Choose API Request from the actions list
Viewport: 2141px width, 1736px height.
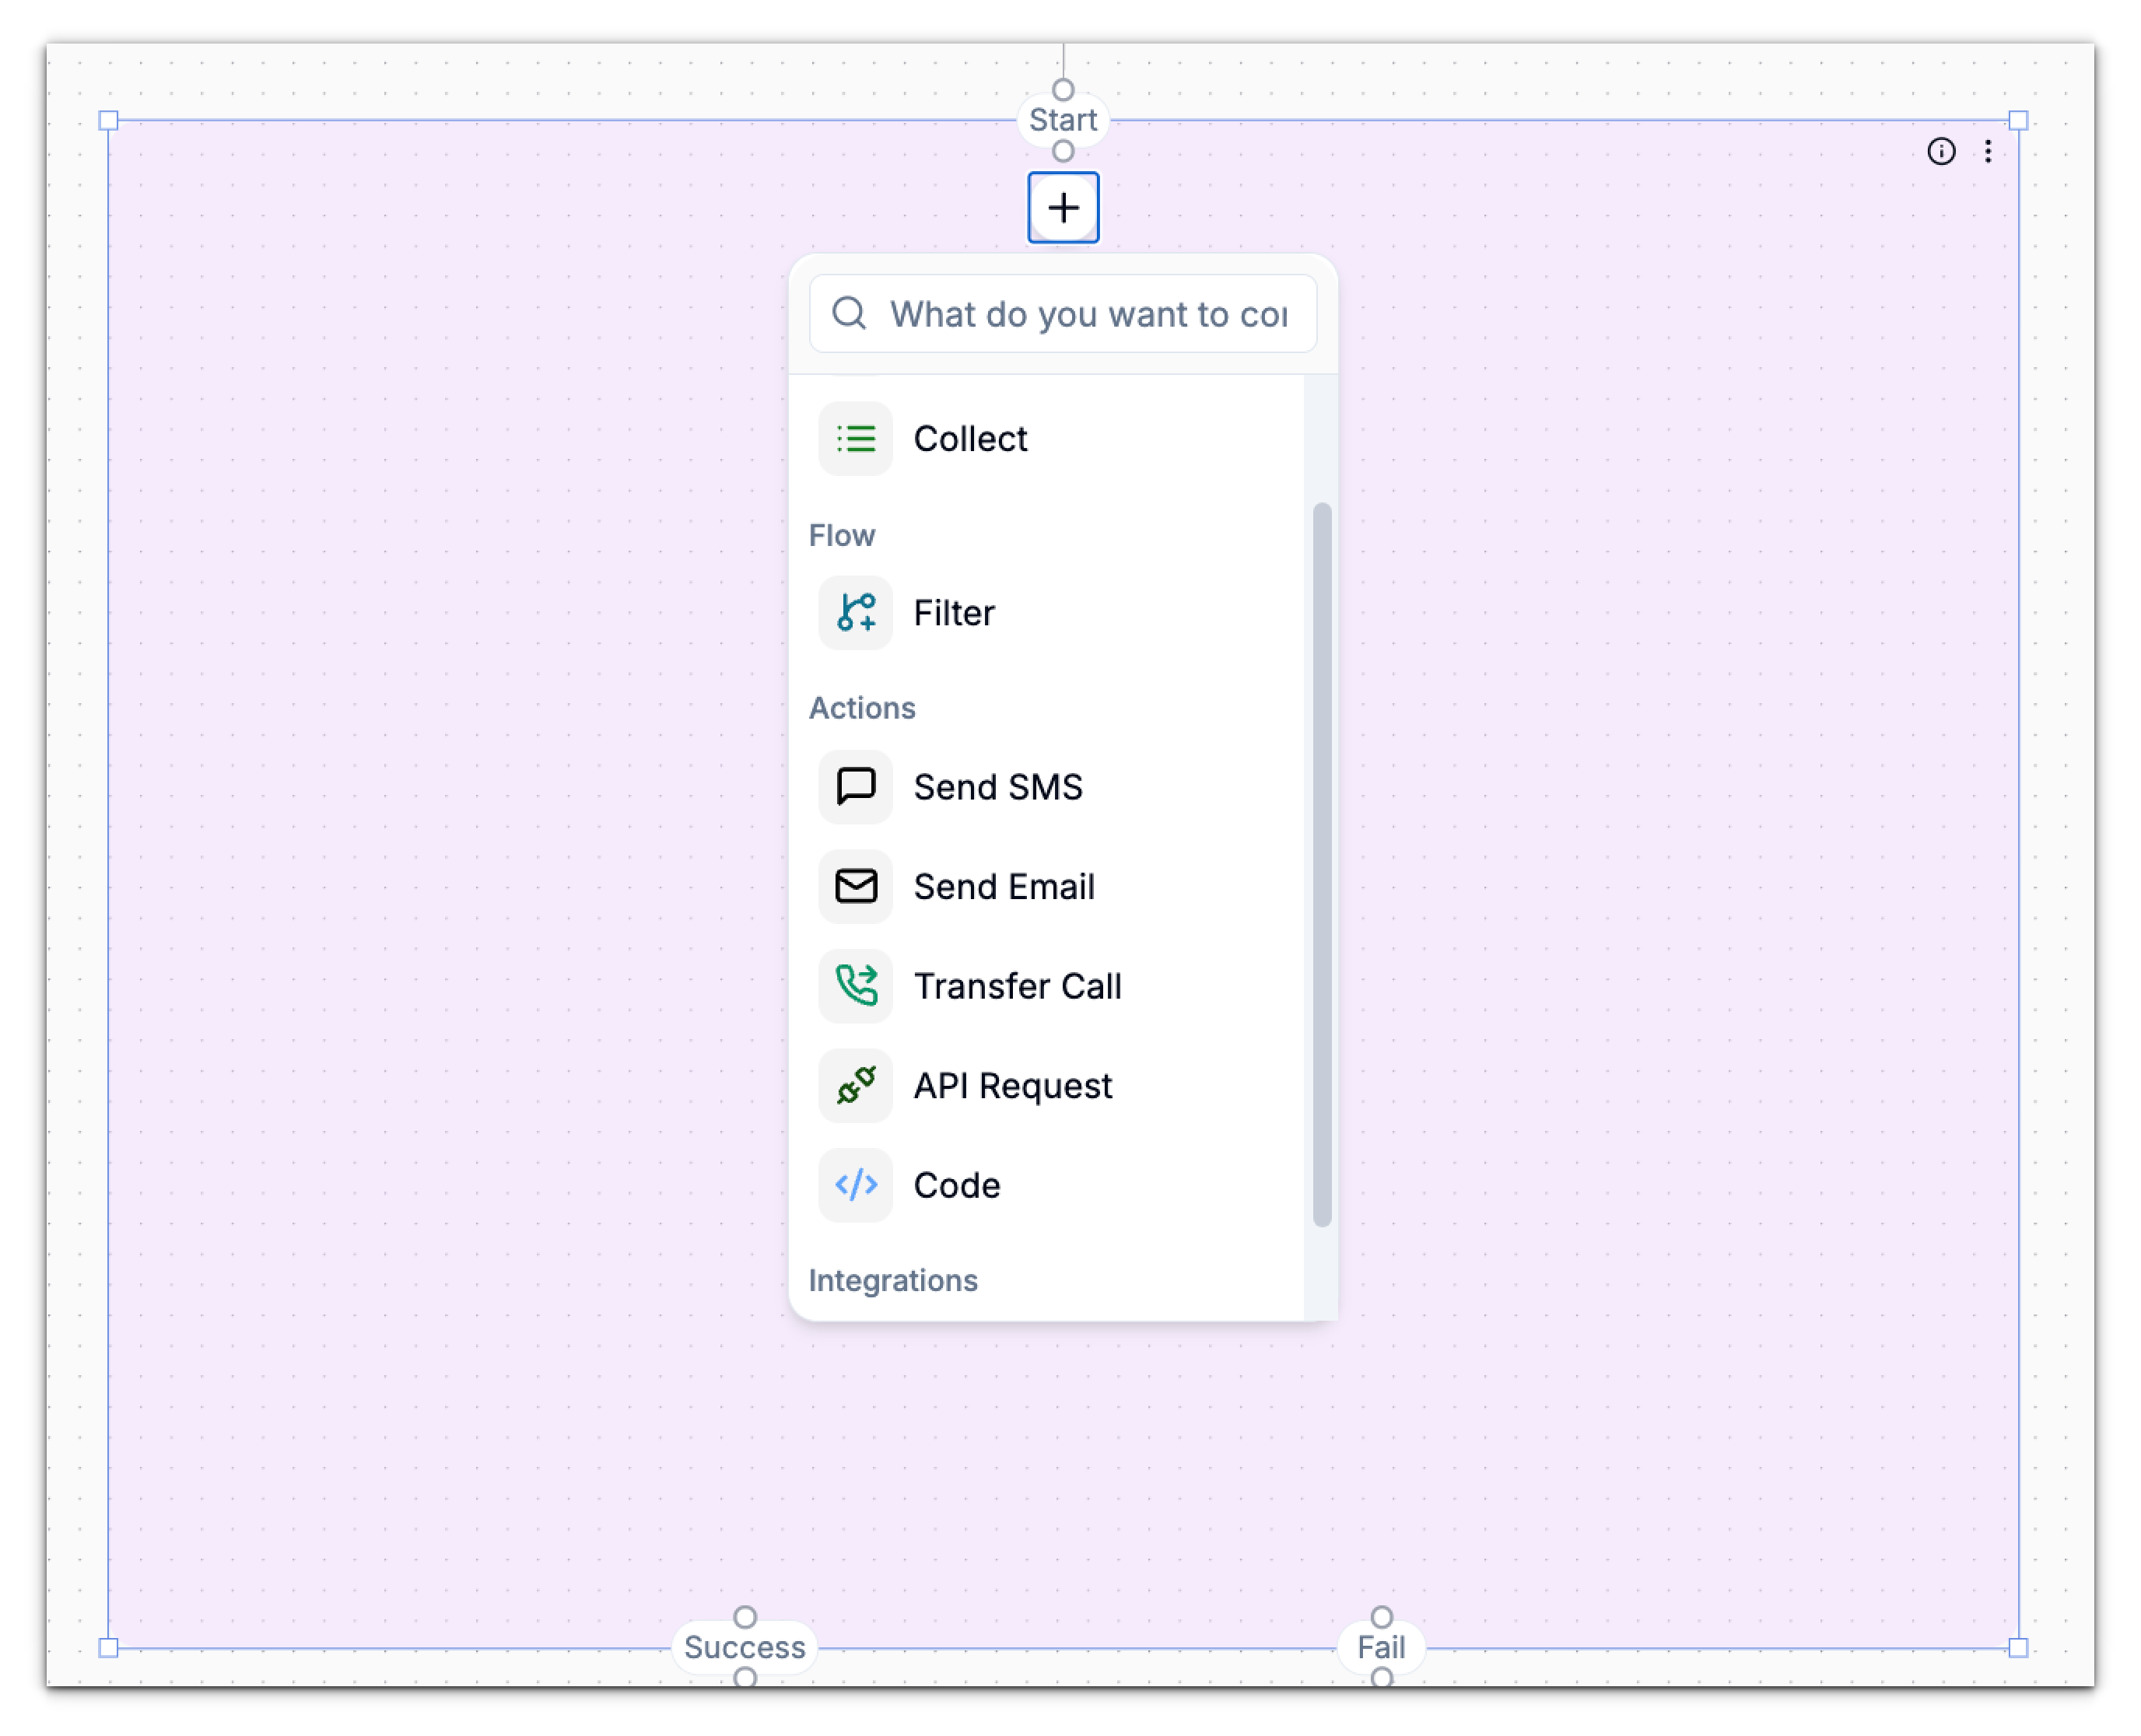pyautogui.click(x=1012, y=1086)
